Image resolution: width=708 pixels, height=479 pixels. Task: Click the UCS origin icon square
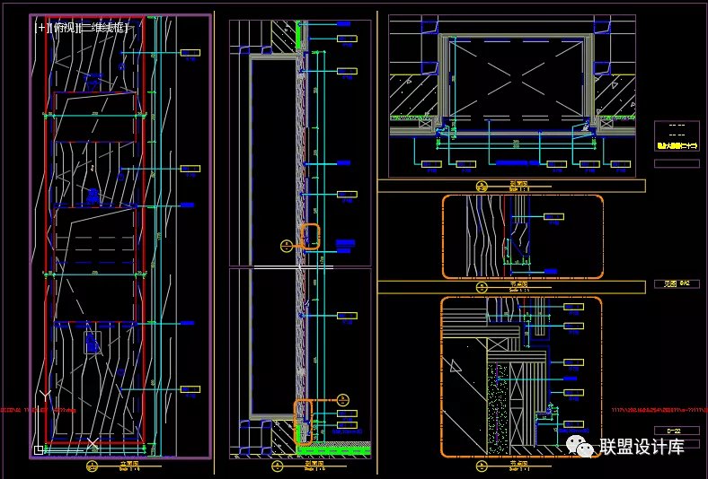coord(38,449)
